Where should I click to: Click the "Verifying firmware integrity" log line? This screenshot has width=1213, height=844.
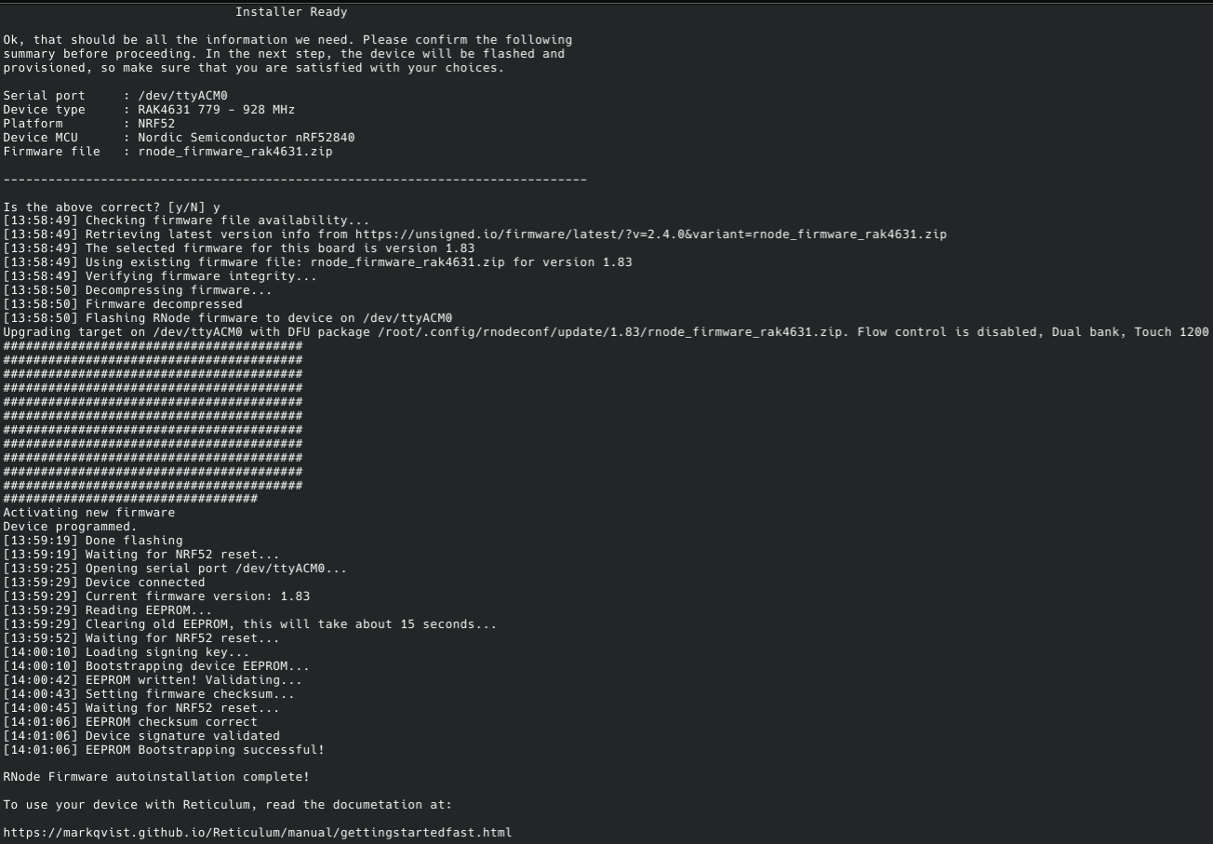click(x=201, y=276)
